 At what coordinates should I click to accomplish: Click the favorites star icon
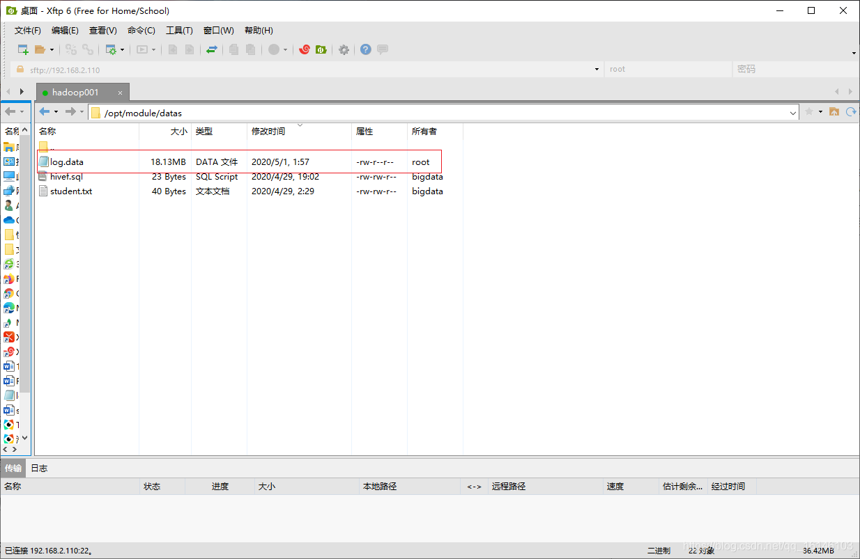coord(809,111)
